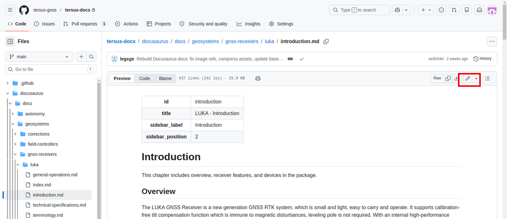
Task: Open the create new plus dropdown
Action: [x=426, y=10]
